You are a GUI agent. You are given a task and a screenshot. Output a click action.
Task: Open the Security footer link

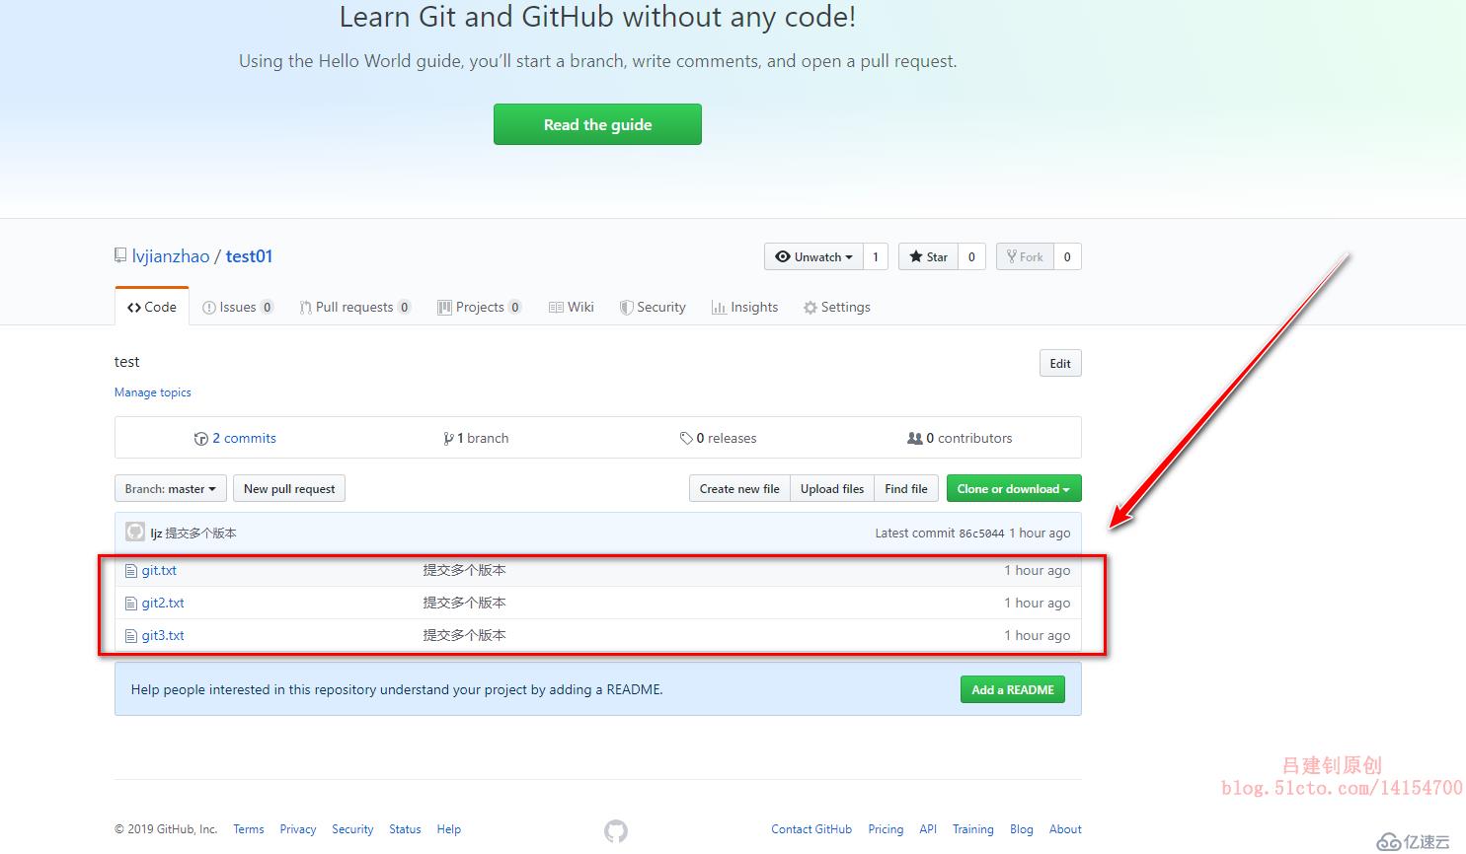point(352,829)
